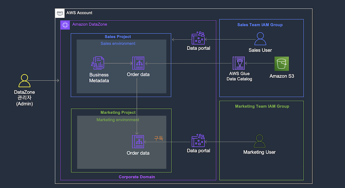Click the 'Sales Team IAM Group' heading

[x=260, y=25]
